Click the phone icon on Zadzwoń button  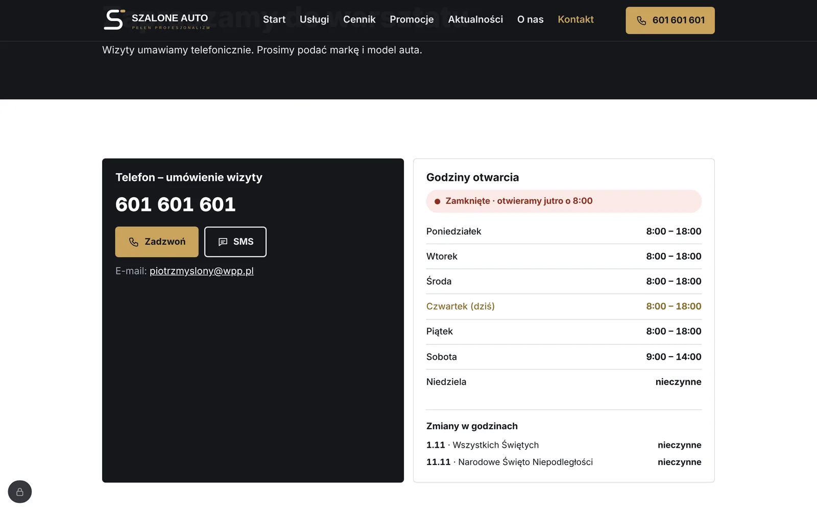(x=134, y=242)
